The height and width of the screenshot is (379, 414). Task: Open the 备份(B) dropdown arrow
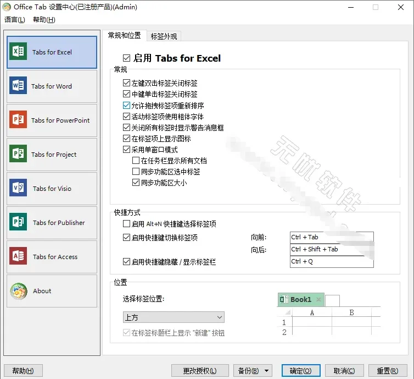[266, 371]
